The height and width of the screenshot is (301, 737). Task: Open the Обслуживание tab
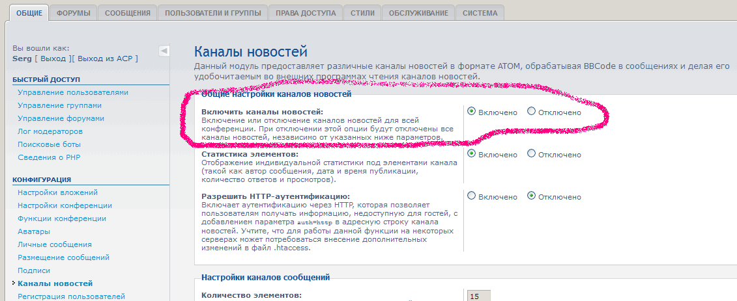(419, 13)
